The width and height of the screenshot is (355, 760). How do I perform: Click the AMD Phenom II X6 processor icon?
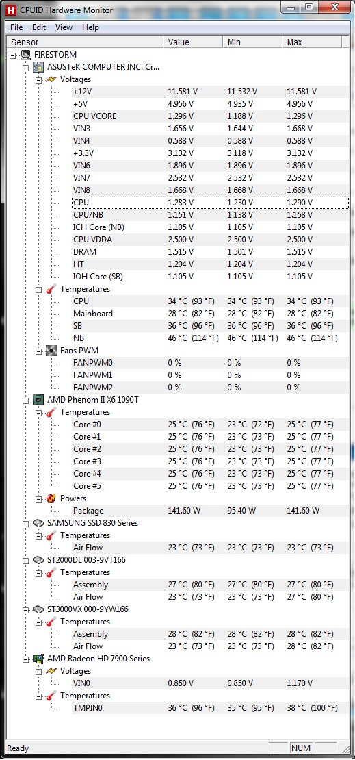click(x=38, y=400)
